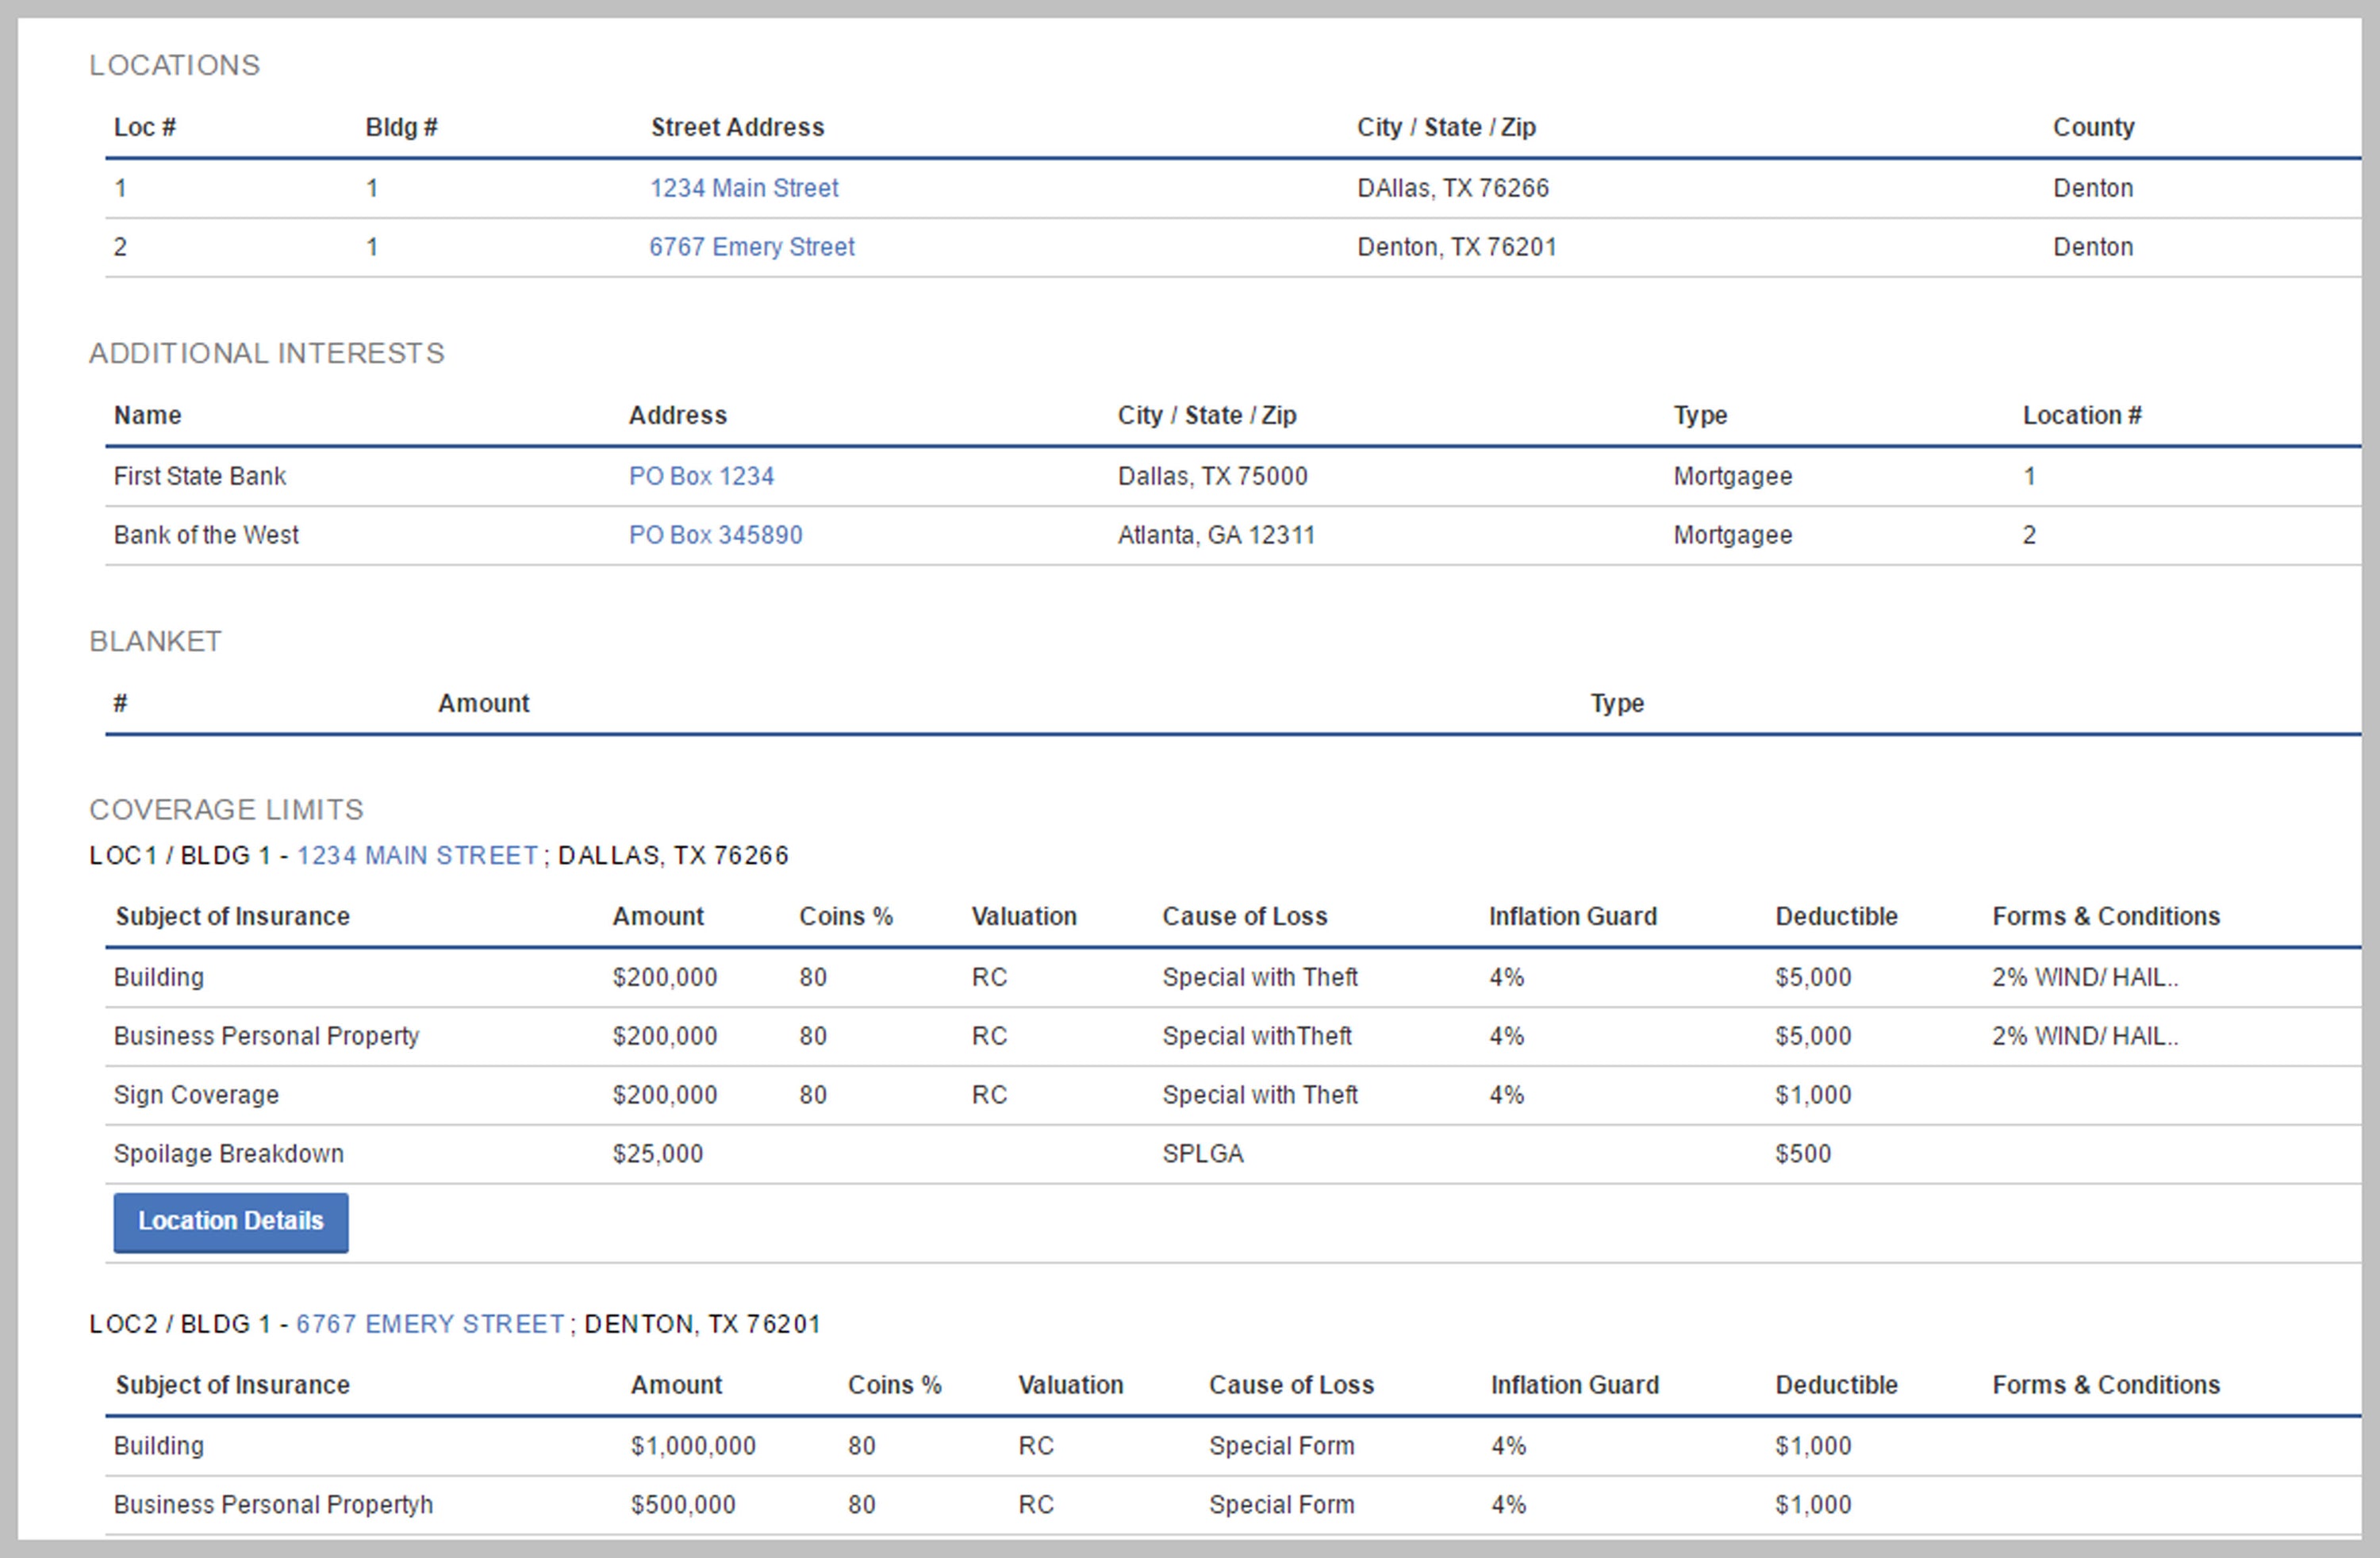This screenshot has height=1558, width=2380.
Task: Click the PO Box 1234 address link
Action: [x=701, y=476]
